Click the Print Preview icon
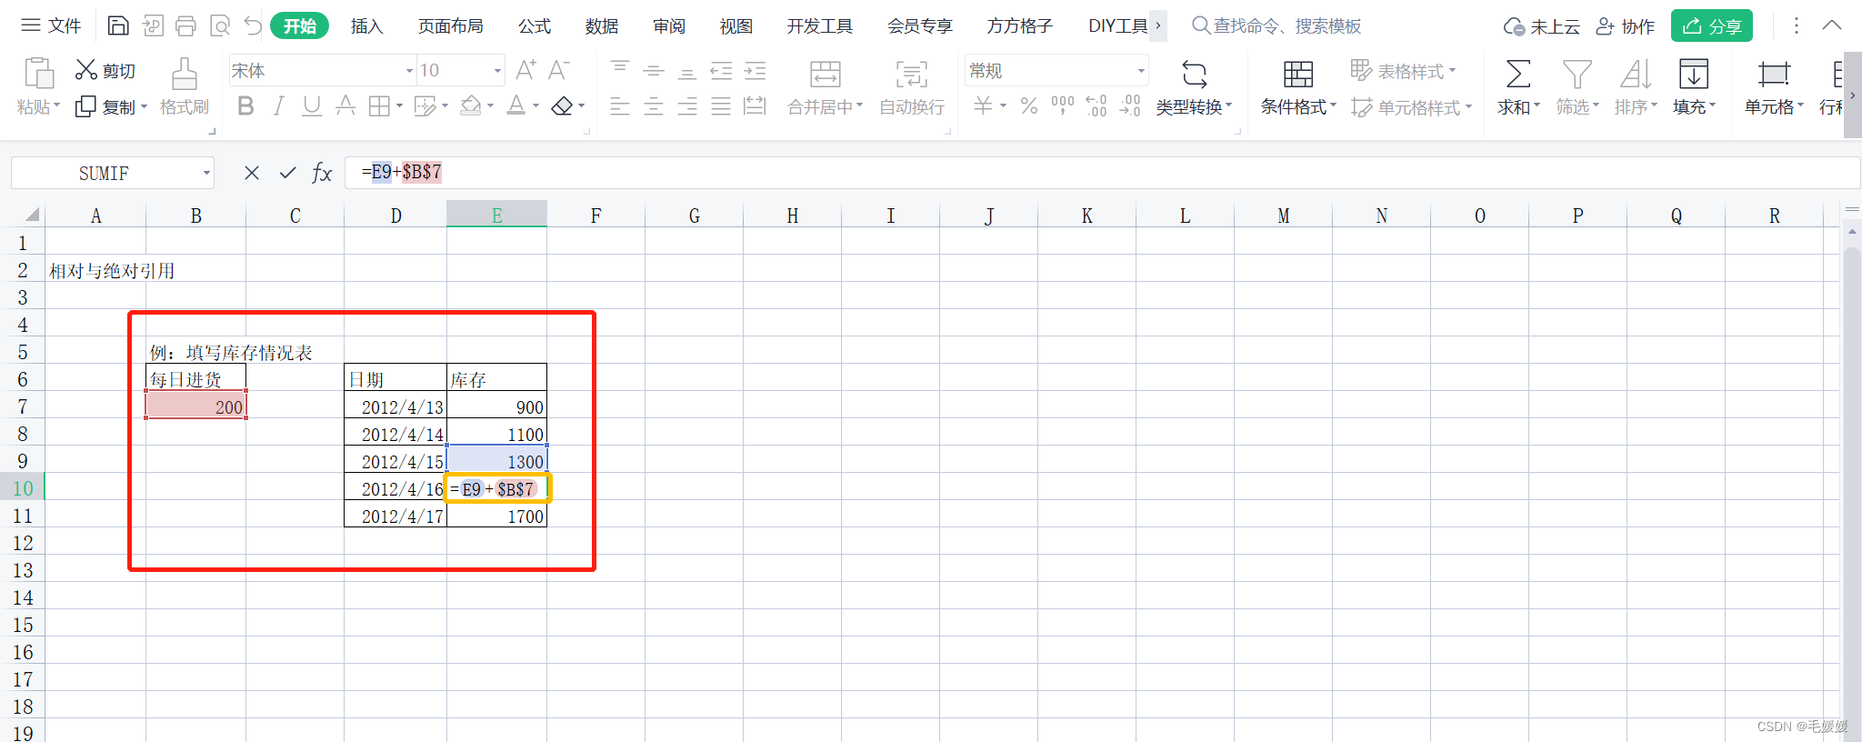The height and width of the screenshot is (742, 1862). click(x=220, y=25)
